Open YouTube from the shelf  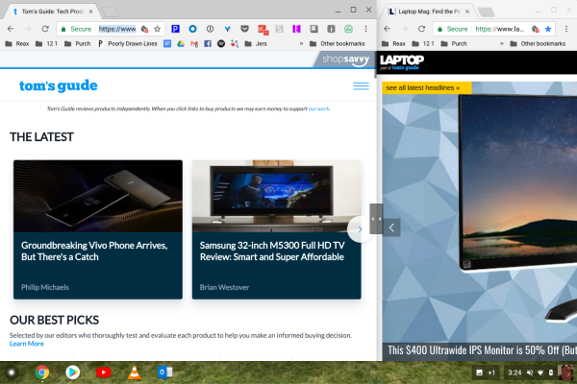pyautogui.click(x=104, y=372)
